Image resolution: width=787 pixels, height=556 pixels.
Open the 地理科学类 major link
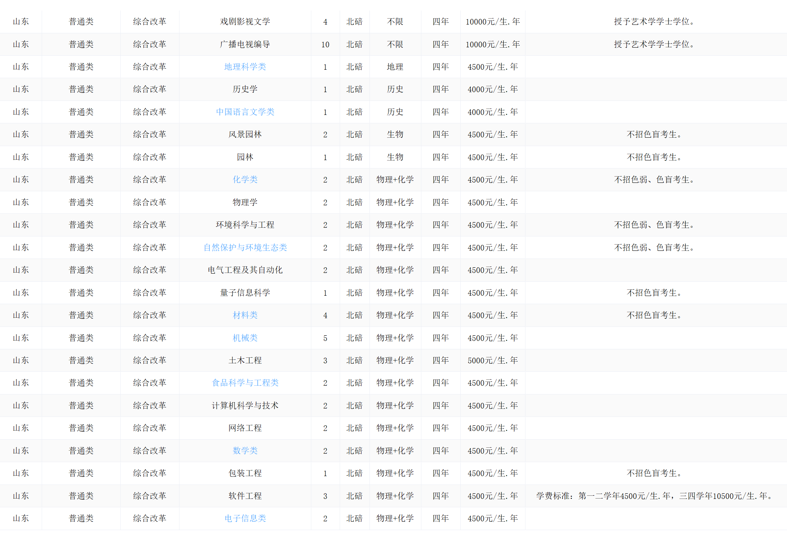point(245,67)
